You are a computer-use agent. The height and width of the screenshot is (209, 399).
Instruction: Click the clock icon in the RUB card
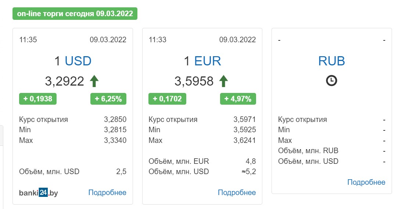click(331, 80)
